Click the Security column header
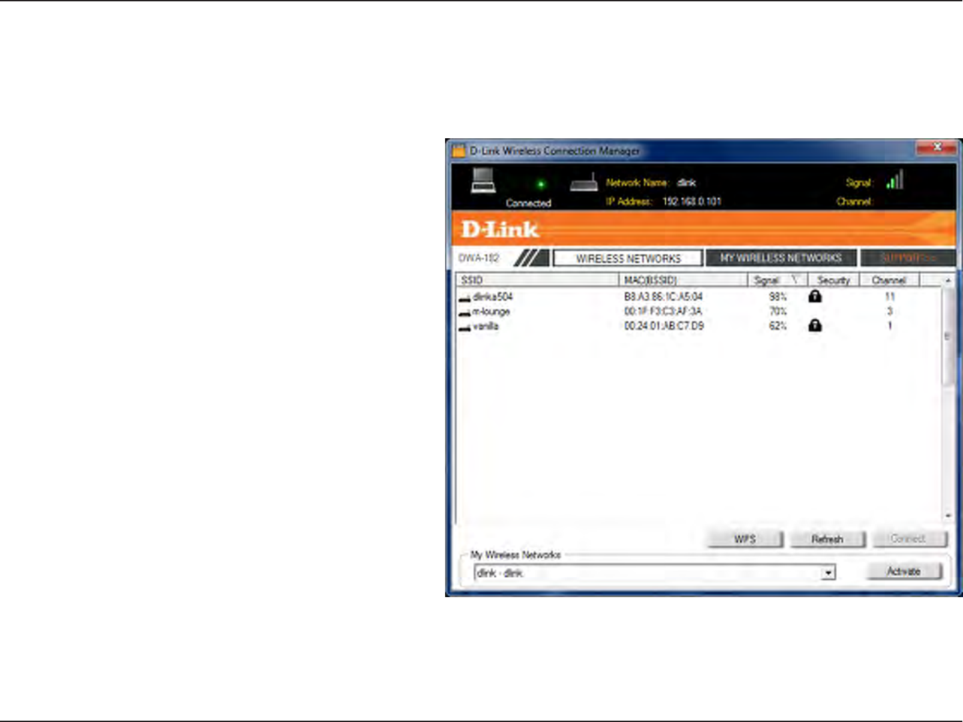The width and height of the screenshot is (963, 722). 833,280
